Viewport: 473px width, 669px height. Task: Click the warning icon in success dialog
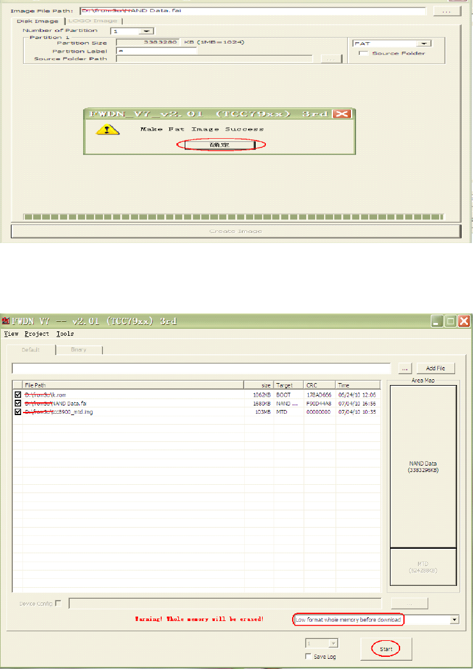coord(107,130)
